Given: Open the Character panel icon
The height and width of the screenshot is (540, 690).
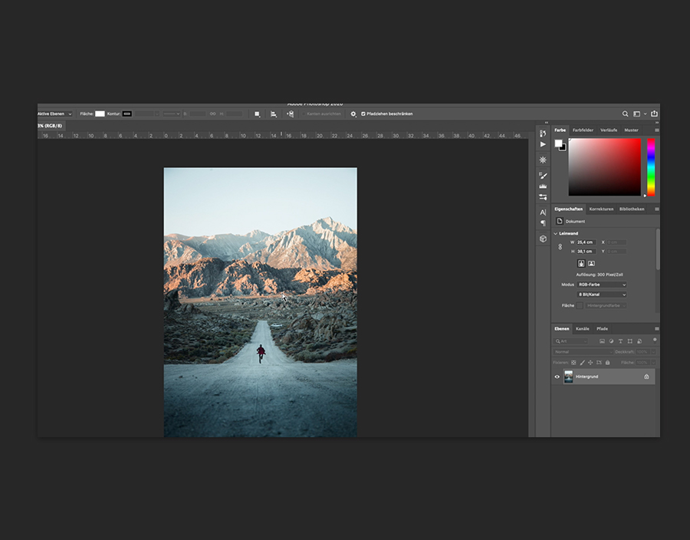Looking at the screenshot, I should coord(543,212).
